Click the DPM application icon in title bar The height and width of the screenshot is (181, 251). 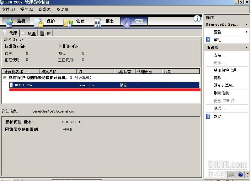click(x=2, y=2)
